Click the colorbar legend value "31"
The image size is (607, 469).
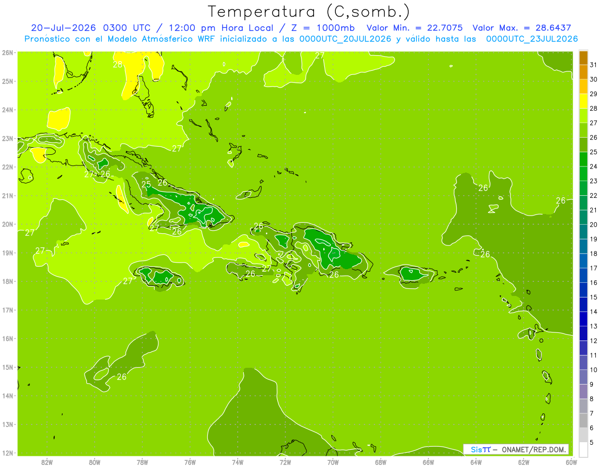pyautogui.click(x=594, y=65)
